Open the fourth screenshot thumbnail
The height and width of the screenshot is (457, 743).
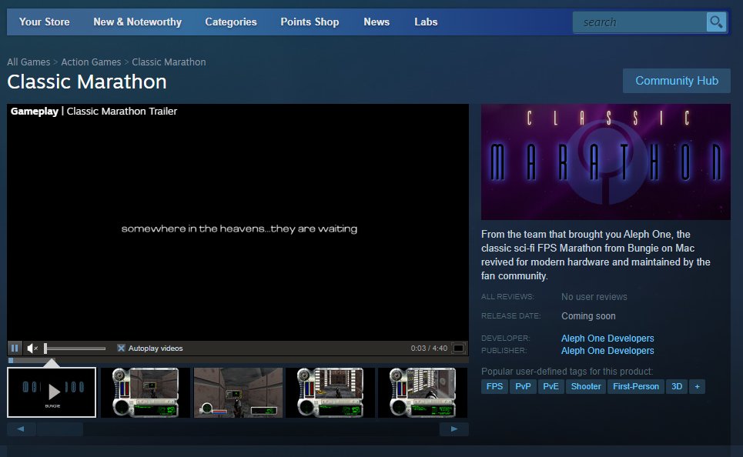pyautogui.click(x=330, y=392)
